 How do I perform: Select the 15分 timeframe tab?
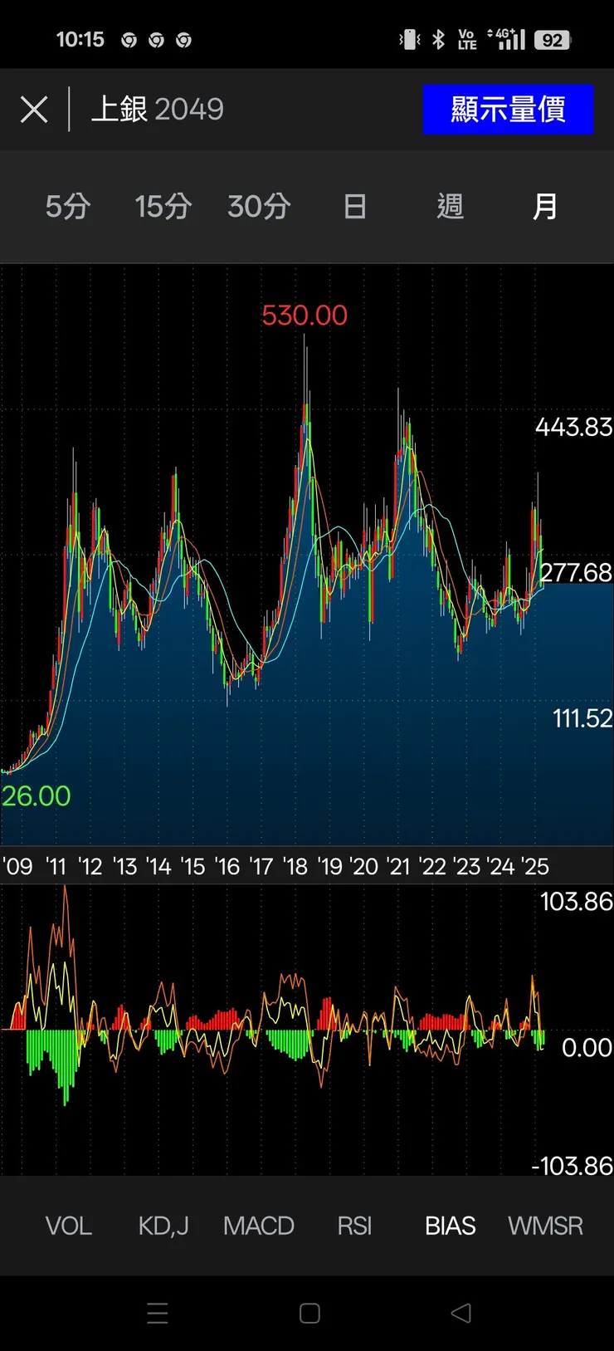[163, 206]
